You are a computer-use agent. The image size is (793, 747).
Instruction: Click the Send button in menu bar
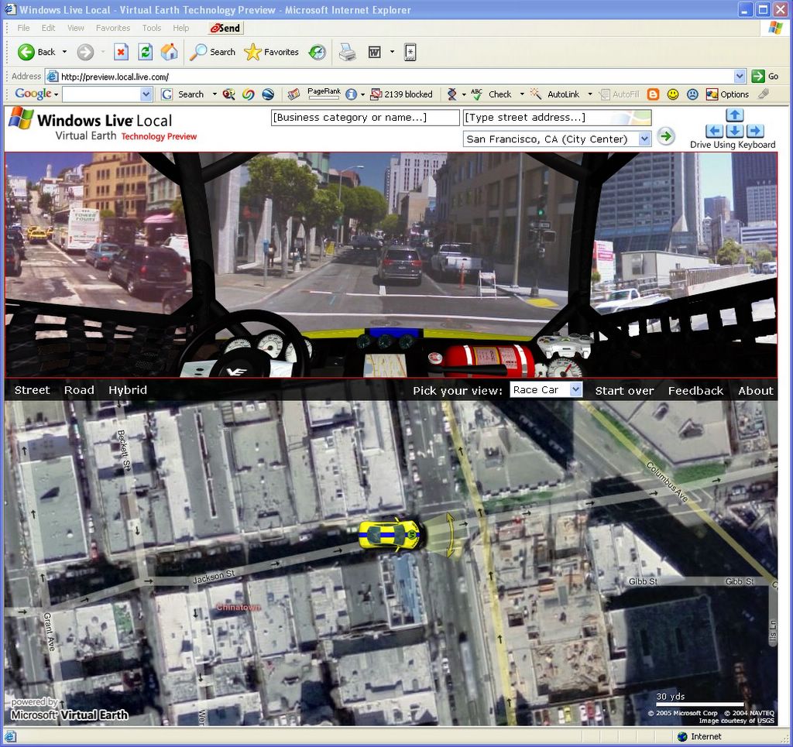[225, 29]
